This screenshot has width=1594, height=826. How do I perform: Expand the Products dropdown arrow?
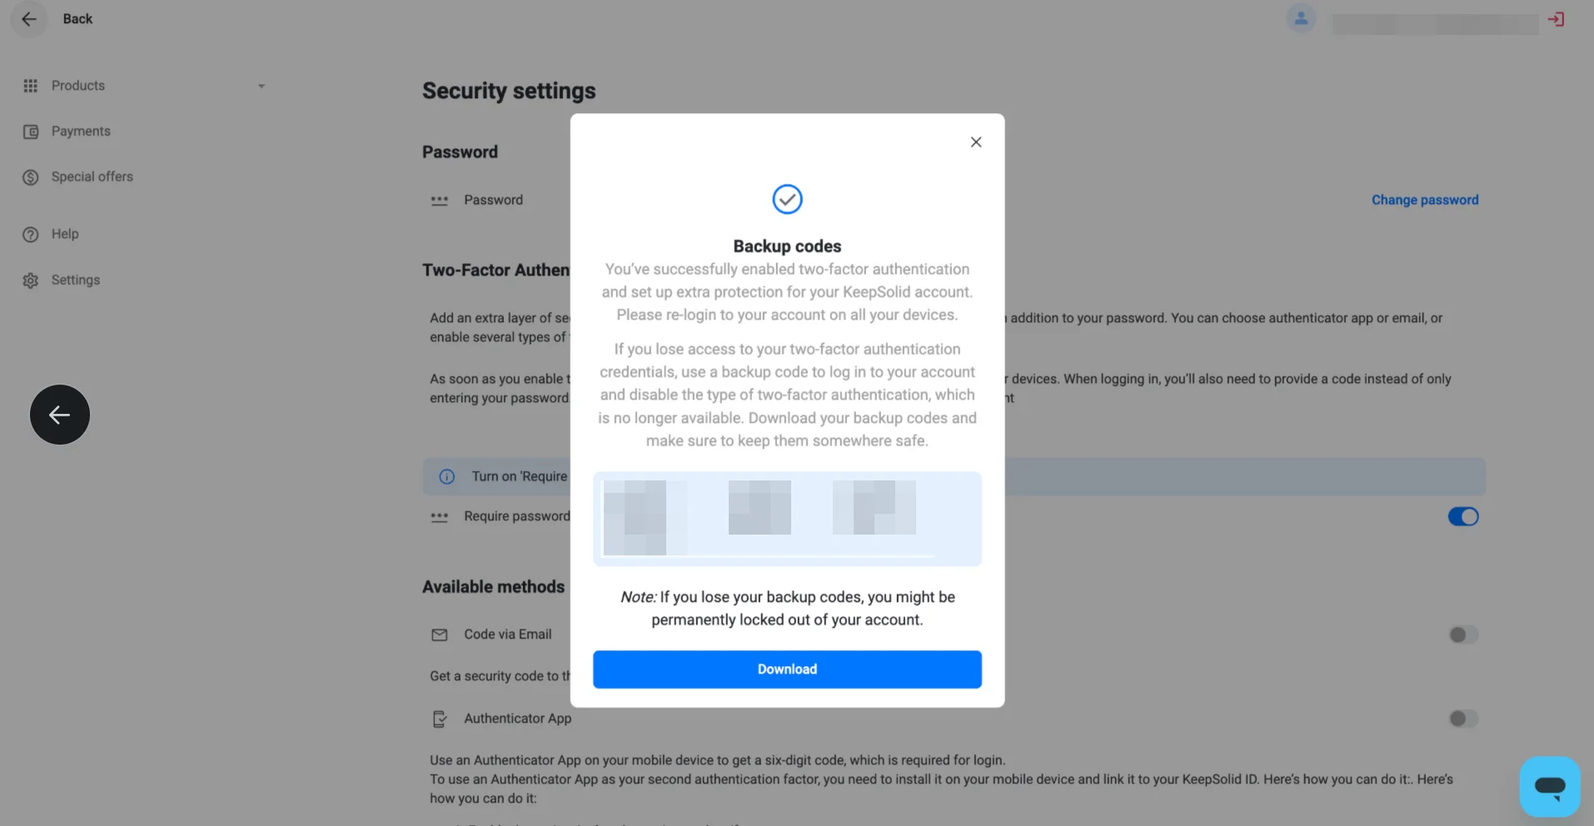point(262,86)
